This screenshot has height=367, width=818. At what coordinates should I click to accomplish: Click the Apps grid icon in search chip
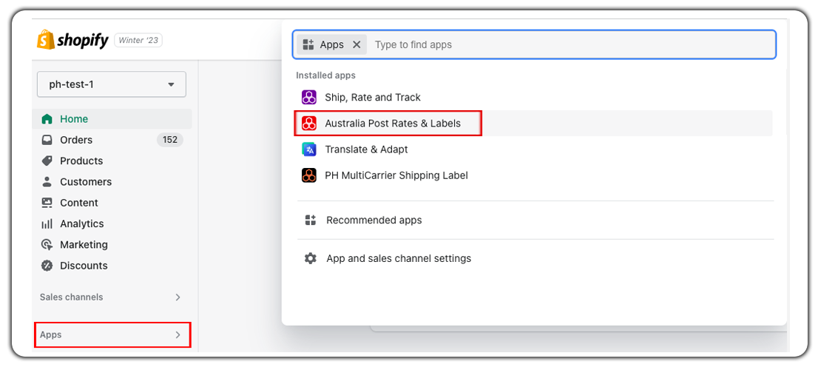308,44
